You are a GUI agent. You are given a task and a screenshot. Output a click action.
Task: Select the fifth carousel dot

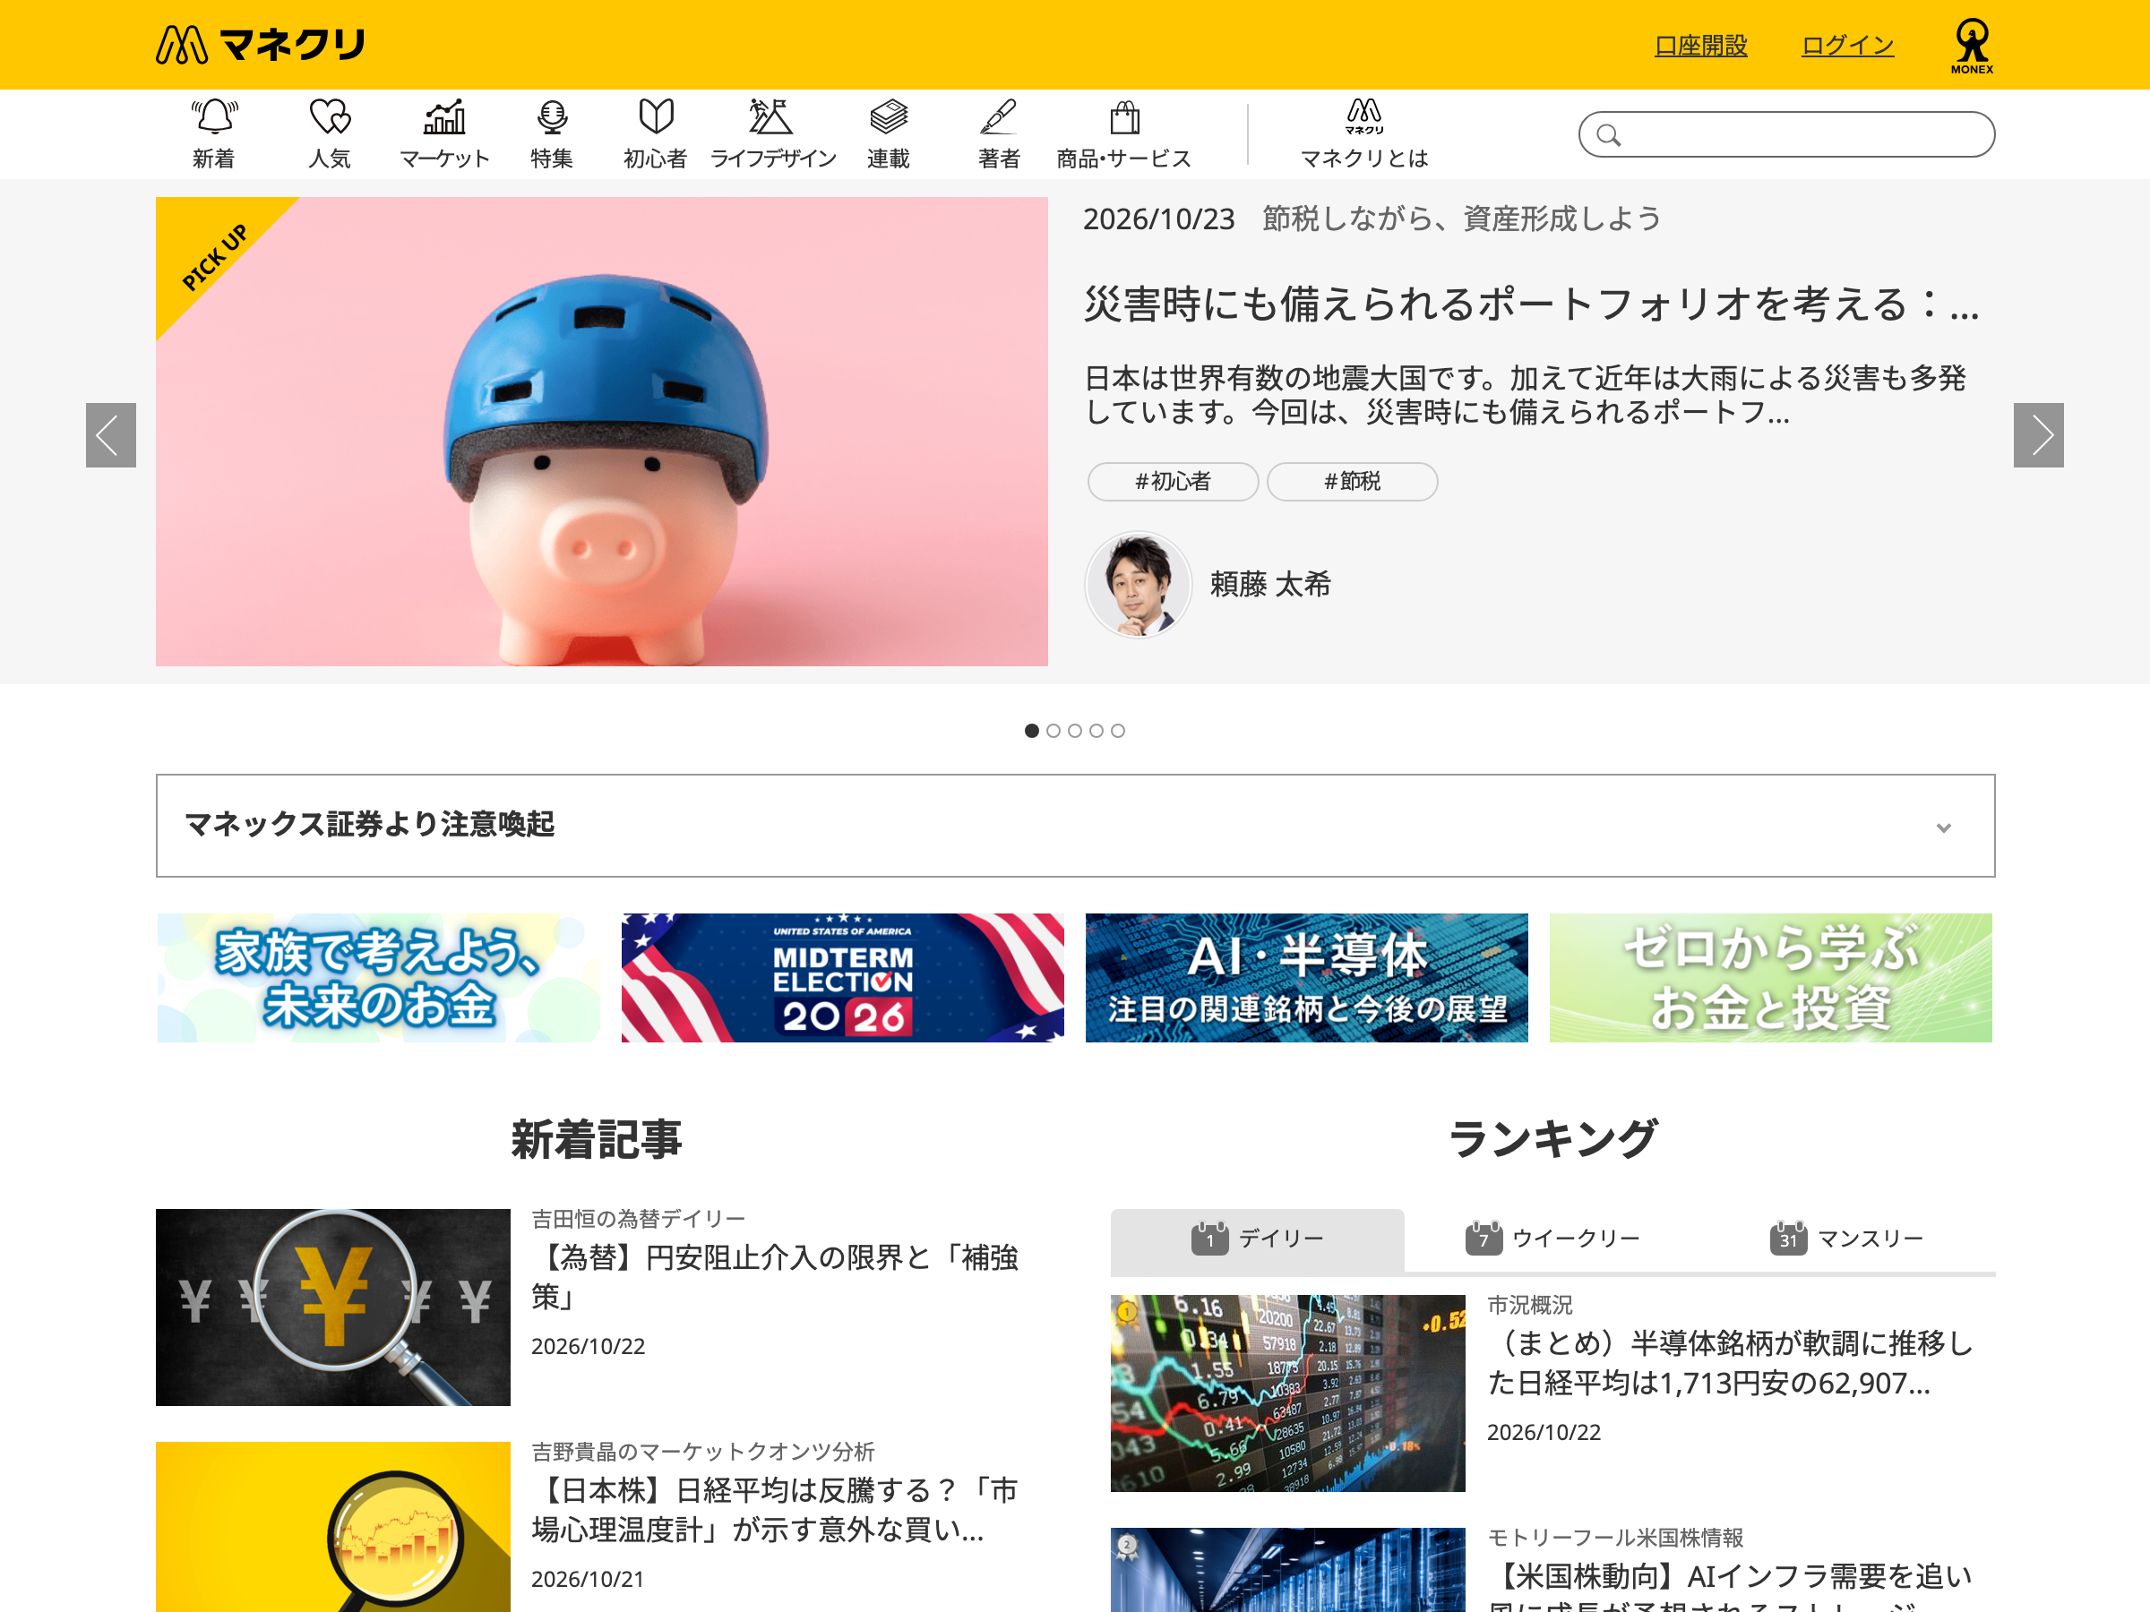tap(1118, 731)
